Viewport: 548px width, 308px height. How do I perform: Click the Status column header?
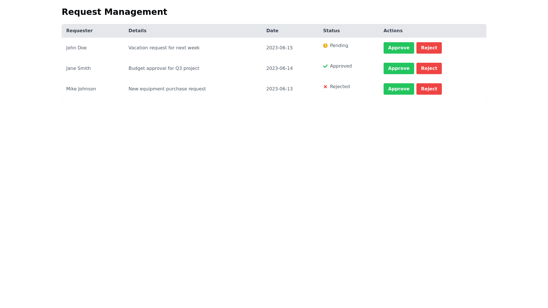click(x=331, y=31)
